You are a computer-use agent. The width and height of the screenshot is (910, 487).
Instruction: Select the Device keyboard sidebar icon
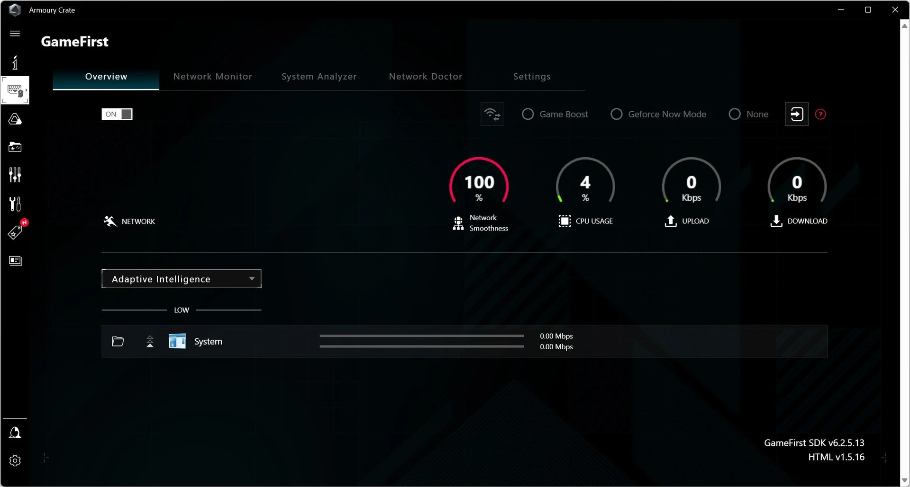click(15, 90)
